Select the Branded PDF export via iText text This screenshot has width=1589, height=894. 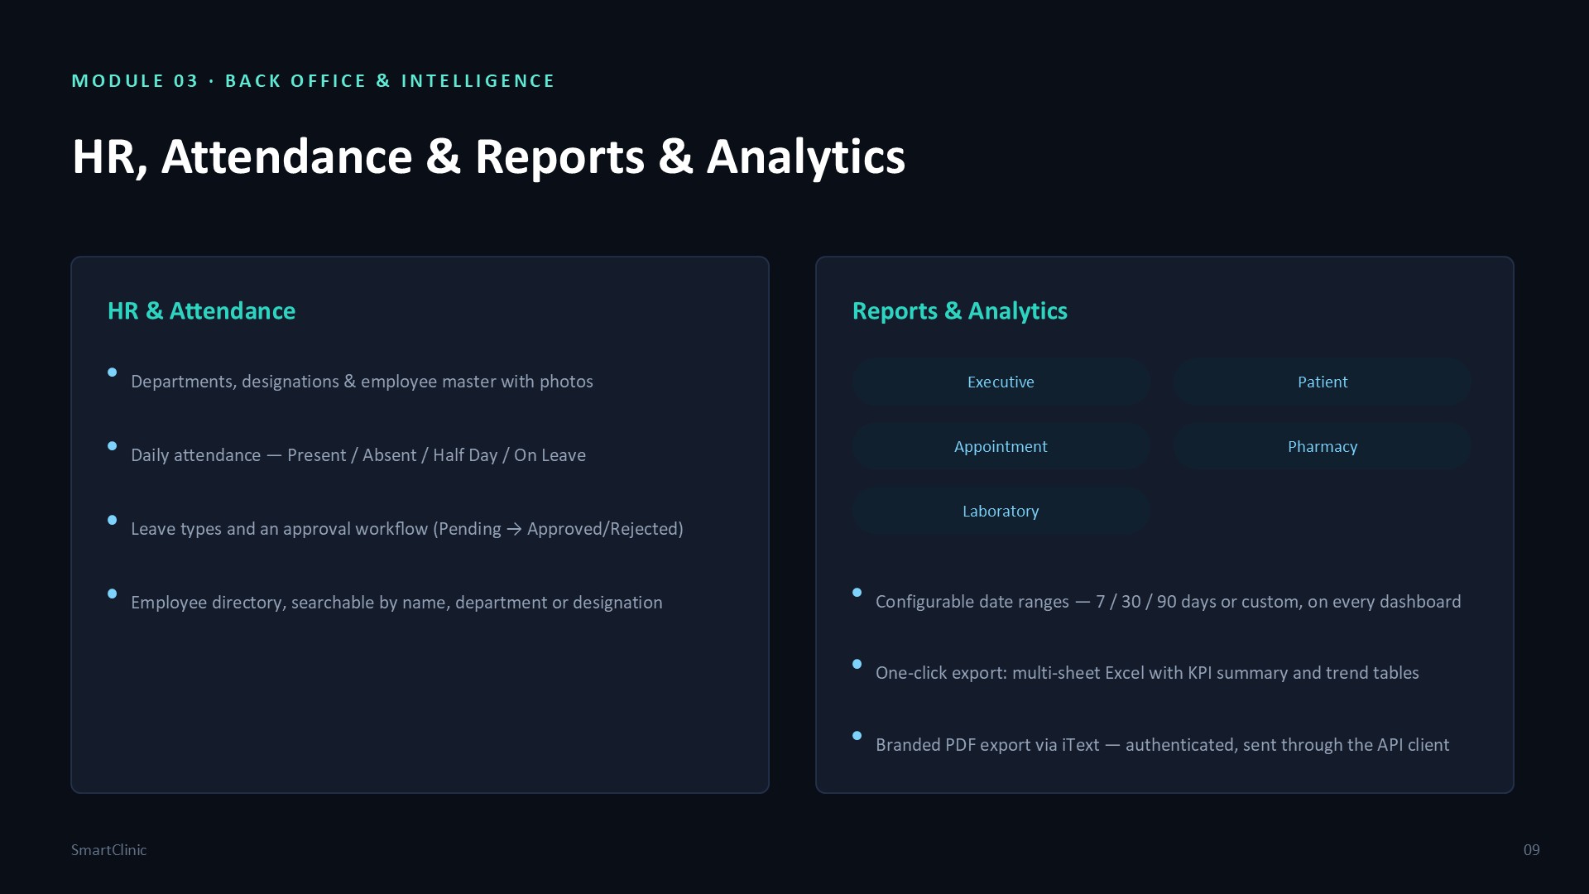pos(987,744)
